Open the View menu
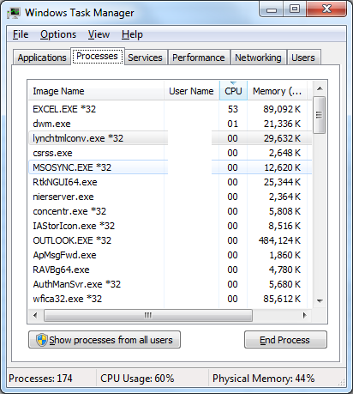The width and height of the screenshot is (353, 394). pyautogui.click(x=99, y=34)
